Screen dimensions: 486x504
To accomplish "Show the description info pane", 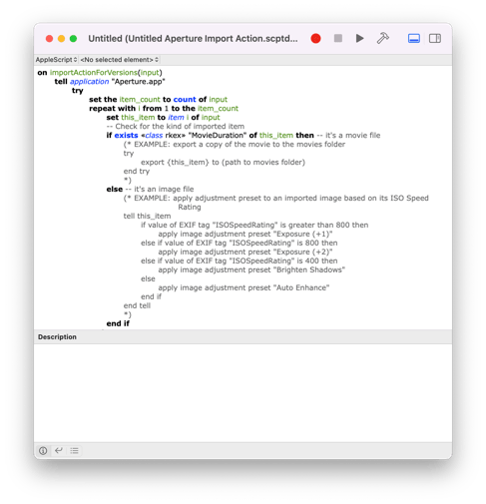I will [43, 450].
